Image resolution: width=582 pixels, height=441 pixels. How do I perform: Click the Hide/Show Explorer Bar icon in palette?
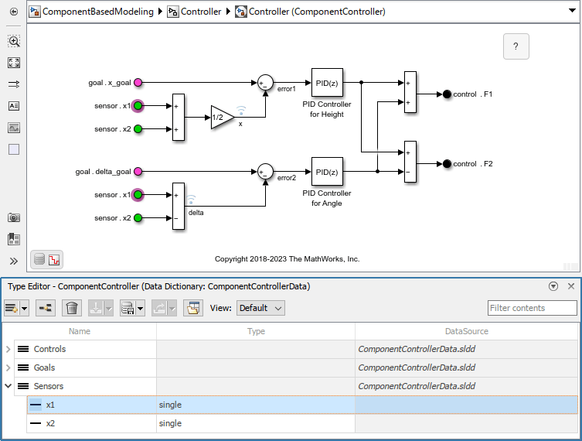coord(14,239)
